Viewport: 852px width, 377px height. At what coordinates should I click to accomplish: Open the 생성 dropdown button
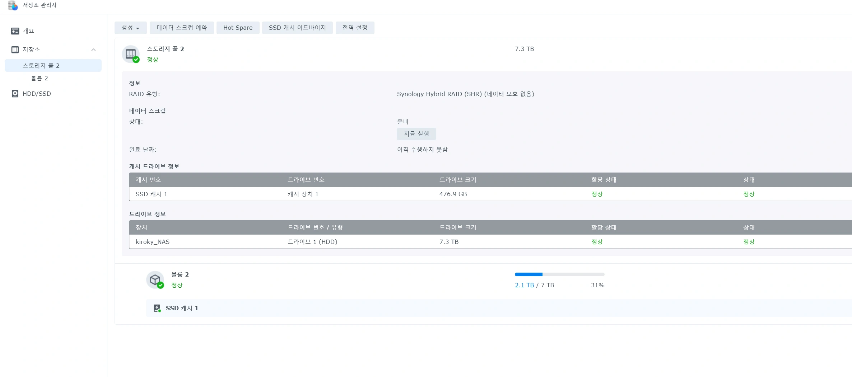[130, 28]
